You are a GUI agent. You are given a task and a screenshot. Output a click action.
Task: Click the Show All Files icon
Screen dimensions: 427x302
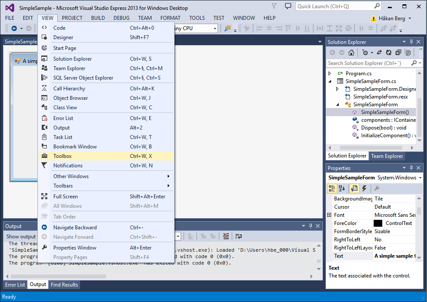click(x=408, y=52)
